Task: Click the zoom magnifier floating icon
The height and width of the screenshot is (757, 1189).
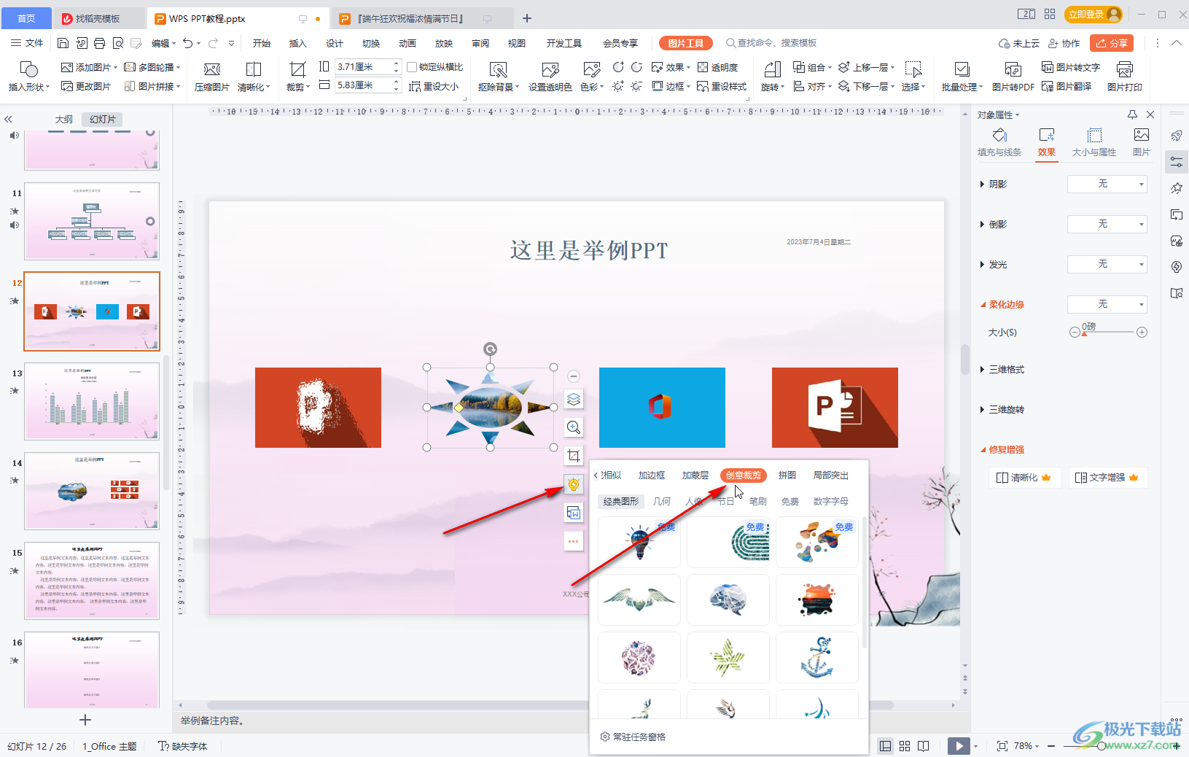Action: click(574, 427)
